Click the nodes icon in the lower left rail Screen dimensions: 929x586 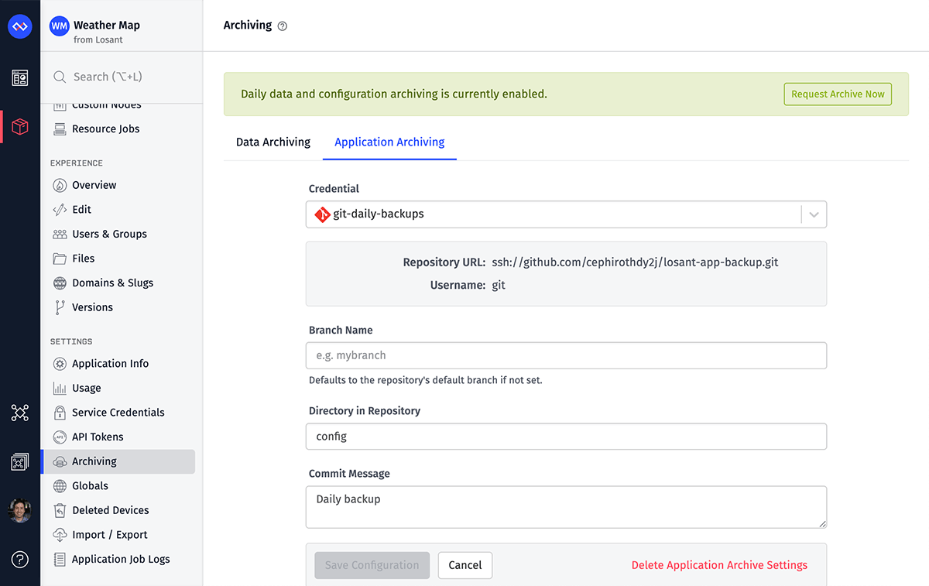point(19,413)
